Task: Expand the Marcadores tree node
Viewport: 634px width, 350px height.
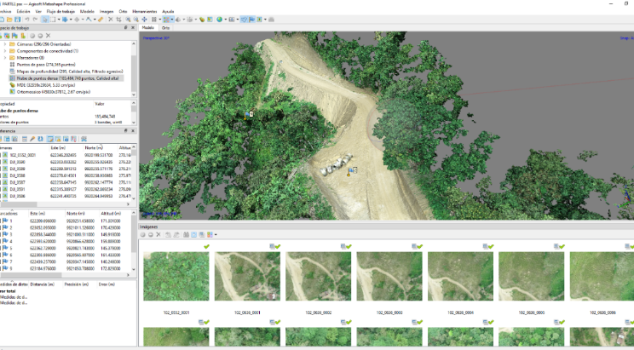Action: pos(5,57)
